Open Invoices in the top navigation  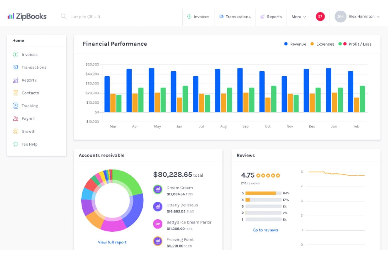pyautogui.click(x=198, y=17)
